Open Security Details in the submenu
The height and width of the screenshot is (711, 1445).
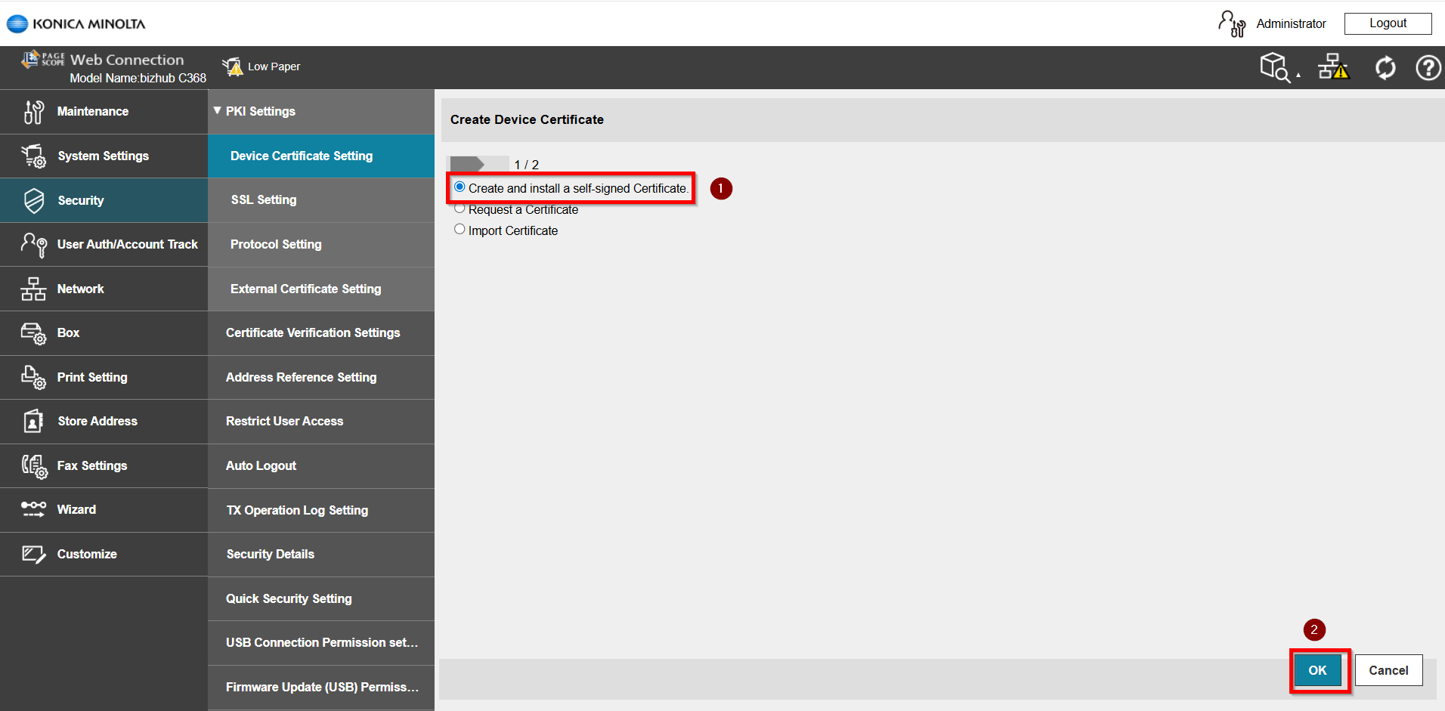point(271,555)
